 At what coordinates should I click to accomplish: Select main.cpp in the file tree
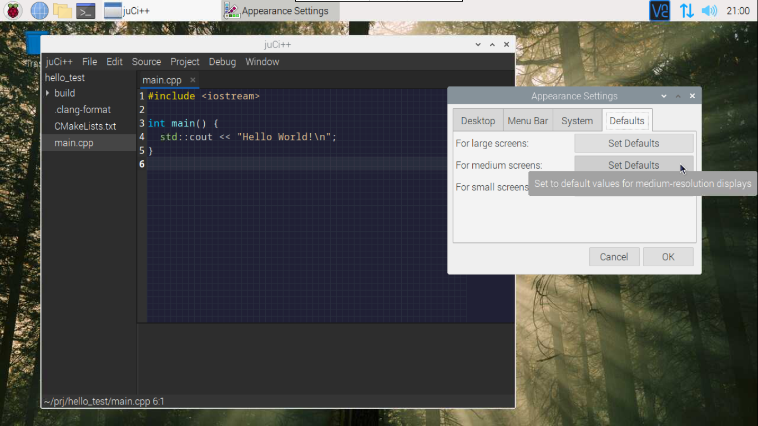(x=89, y=143)
